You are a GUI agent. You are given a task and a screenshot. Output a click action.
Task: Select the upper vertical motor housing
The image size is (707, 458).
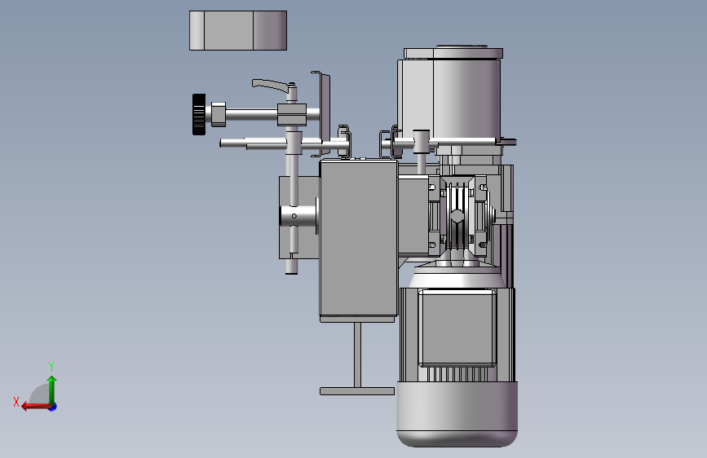(449, 99)
